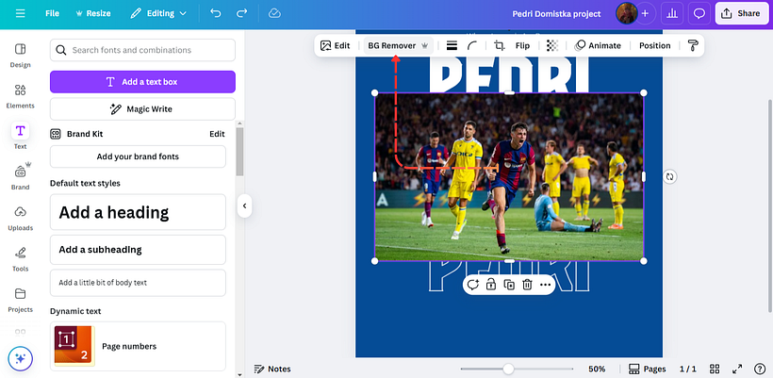Viewport: 773px width, 378px height.
Task: Open the Tools sidebar tab
Action: pos(20,259)
